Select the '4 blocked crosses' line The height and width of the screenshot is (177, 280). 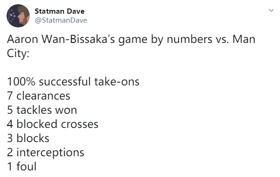53,124
